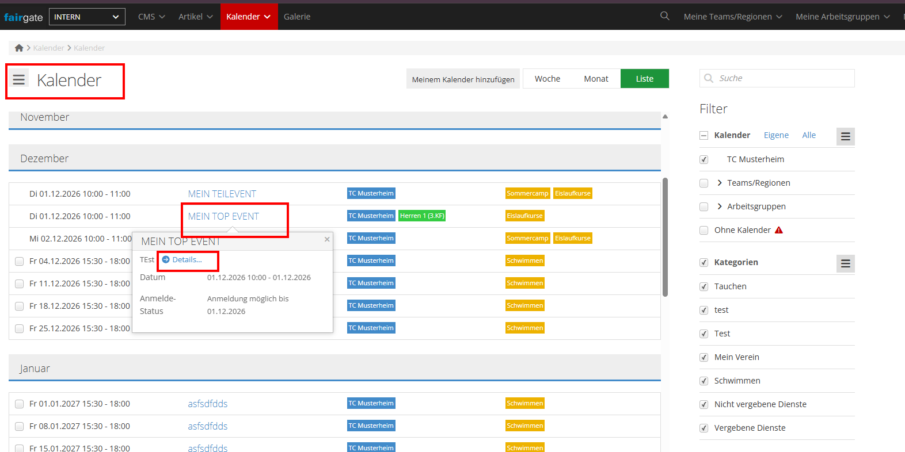Toggle the Kalender group checkbox in Filter
905x452 pixels.
pyautogui.click(x=704, y=136)
